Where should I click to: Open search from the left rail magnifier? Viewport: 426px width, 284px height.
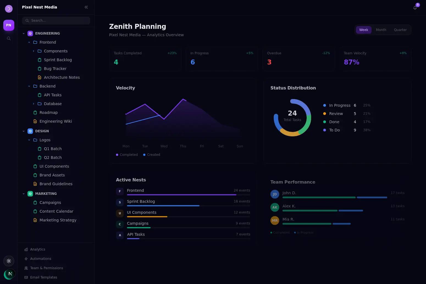click(x=9, y=38)
